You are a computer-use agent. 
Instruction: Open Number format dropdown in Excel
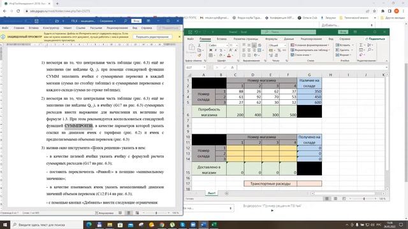285,45
